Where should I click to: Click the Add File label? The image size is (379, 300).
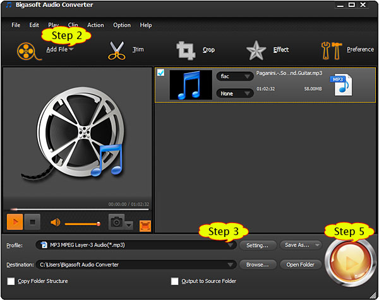[57, 49]
